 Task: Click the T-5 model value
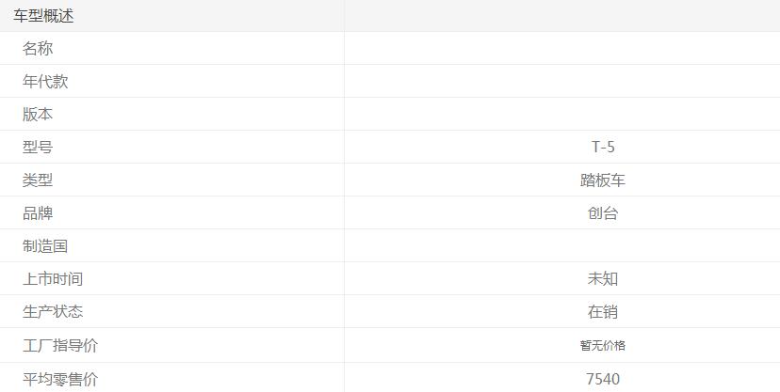tap(603, 148)
